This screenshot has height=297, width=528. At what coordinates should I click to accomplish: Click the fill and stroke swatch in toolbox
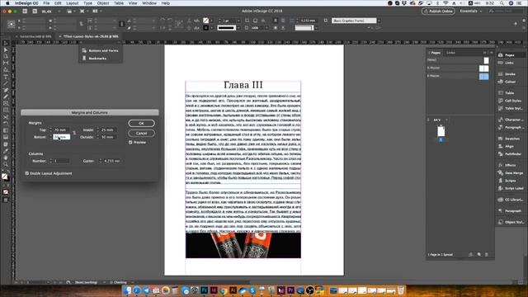[5, 177]
